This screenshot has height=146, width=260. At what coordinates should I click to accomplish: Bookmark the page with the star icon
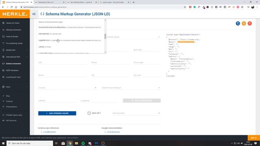[185, 7]
